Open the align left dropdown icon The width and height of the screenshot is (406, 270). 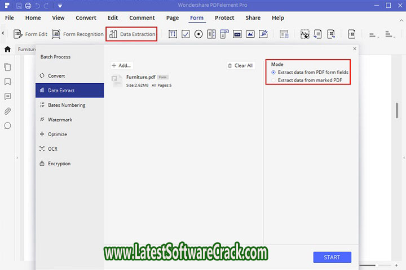coord(374,34)
